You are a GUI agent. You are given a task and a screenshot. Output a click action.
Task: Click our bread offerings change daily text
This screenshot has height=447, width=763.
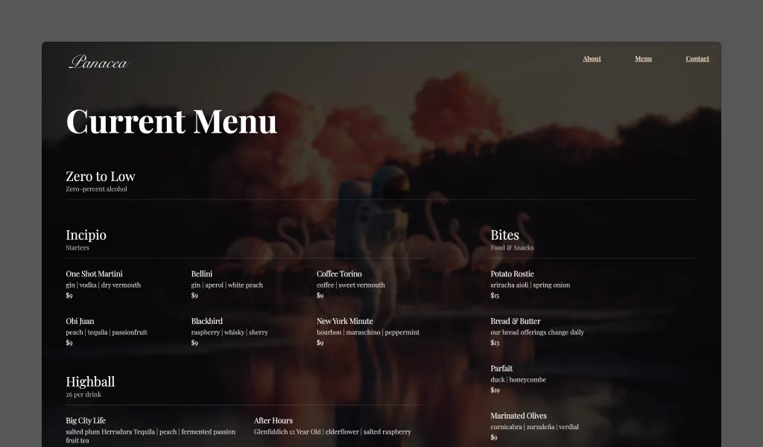pos(537,332)
